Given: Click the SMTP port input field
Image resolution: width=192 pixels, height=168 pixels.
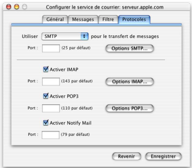Looking at the screenshot, I should (51, 48).
